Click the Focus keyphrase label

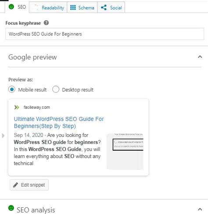point(23,23)
